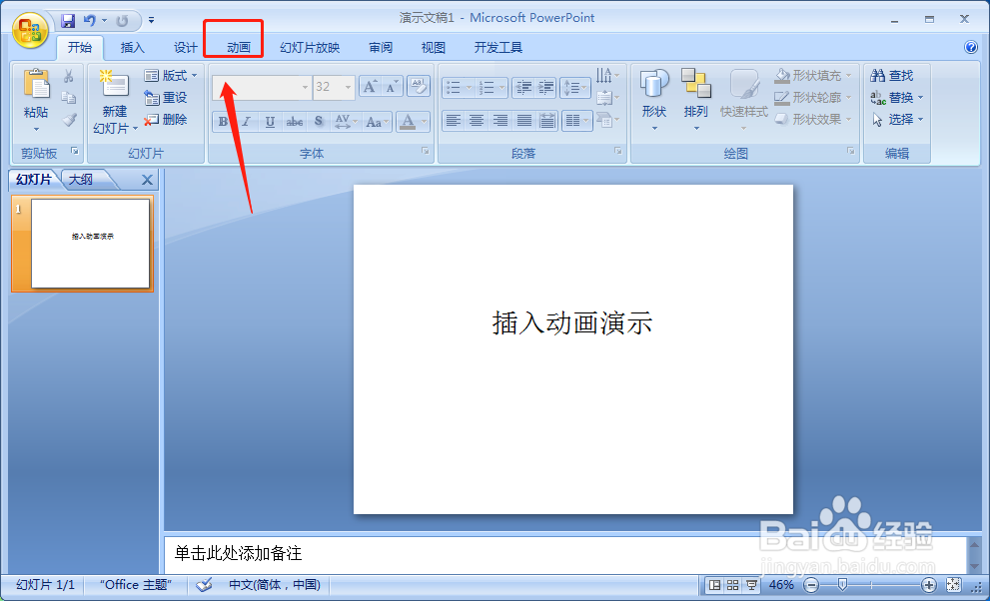This screenshot has width=990, height=601.
Task: Toggle strikethrough abc formatting
Action: tap(295, 122)
